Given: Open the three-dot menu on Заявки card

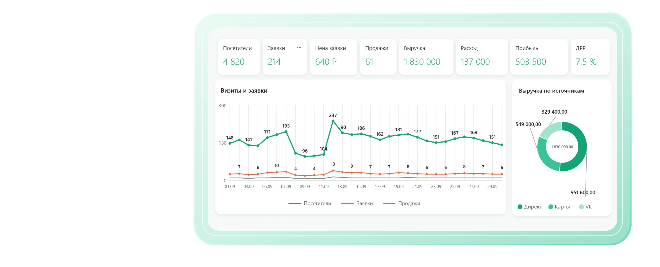Looking at the screenshot, I should pyautogui.click(x=299, y=48).
